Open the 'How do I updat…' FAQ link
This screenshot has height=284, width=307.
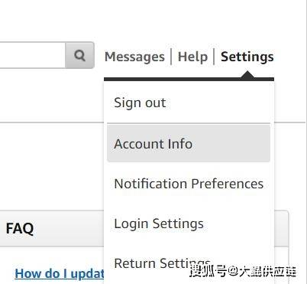[x=60, y=274]
